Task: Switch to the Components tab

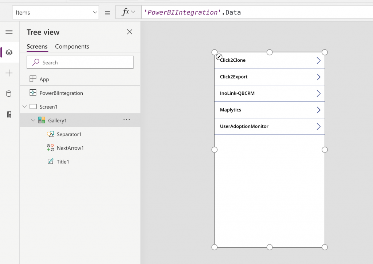Action: tap(72, 46)
